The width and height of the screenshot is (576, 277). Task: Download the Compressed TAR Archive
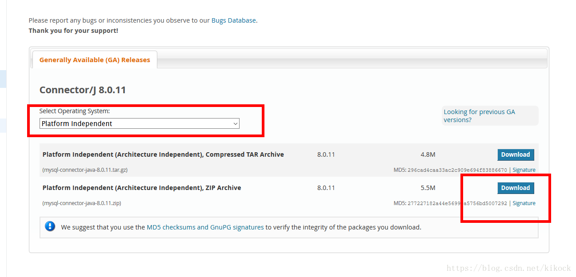click(516, 154)
